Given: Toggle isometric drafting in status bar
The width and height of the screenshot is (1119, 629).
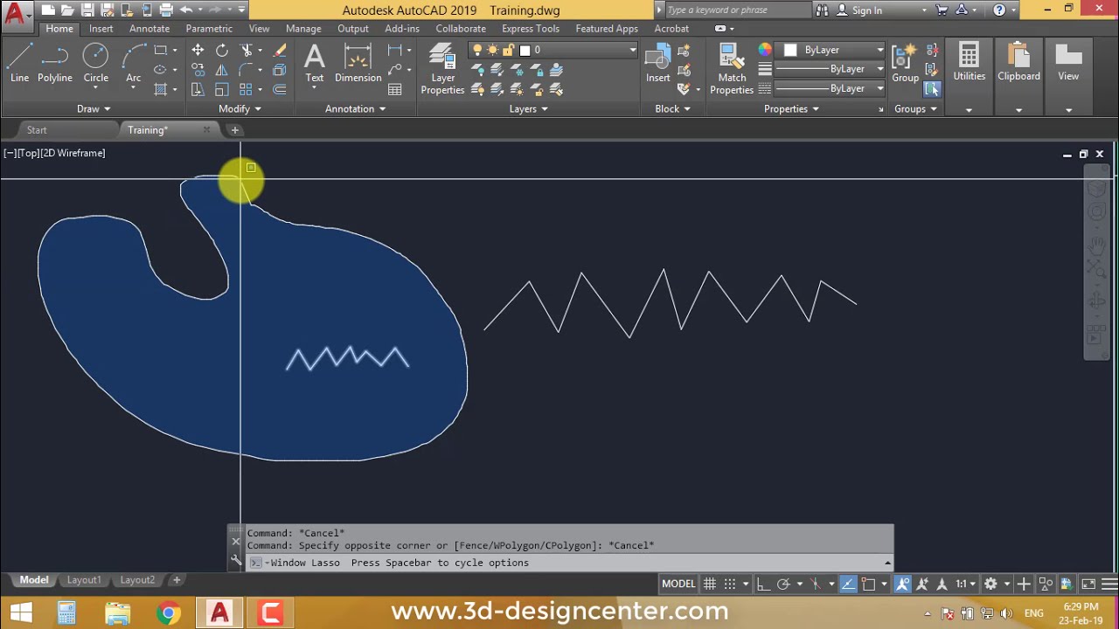Looking at the screenshot, I should point(816,584).
